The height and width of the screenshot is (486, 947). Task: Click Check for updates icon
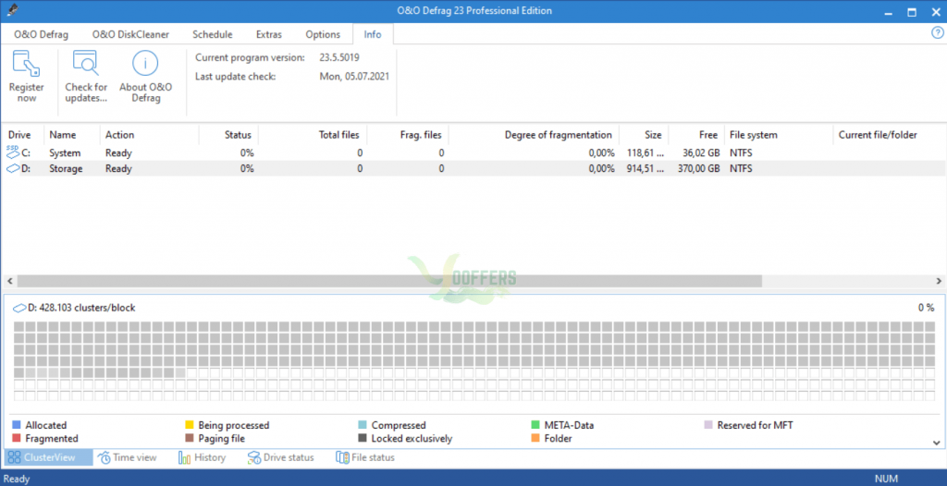pyautogui.click(x=86, y=64)
